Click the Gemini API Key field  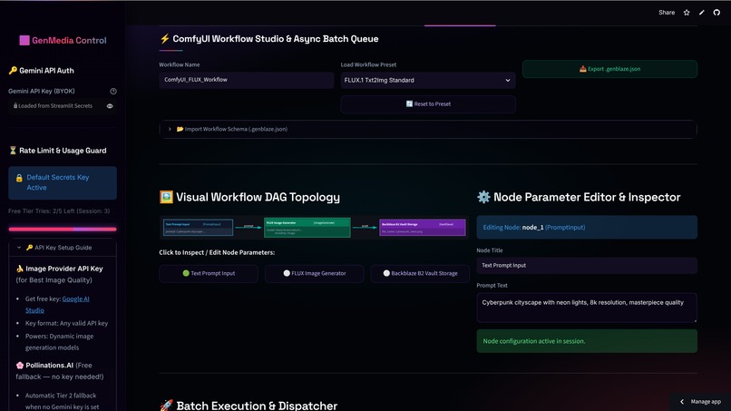63,106
